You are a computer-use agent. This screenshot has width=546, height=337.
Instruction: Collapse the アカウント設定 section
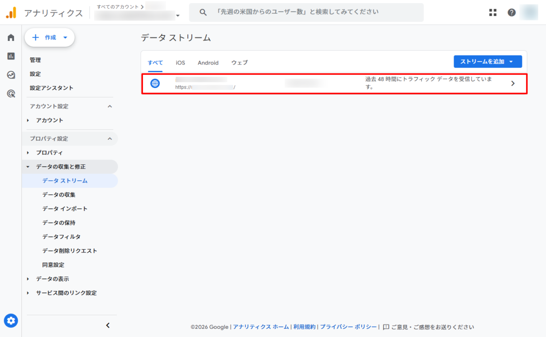110,106
